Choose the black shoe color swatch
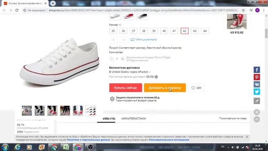 [142, 17]
